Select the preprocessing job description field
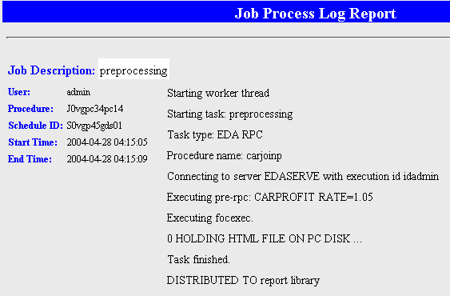The image size is (450, 296). click(133, 69)
